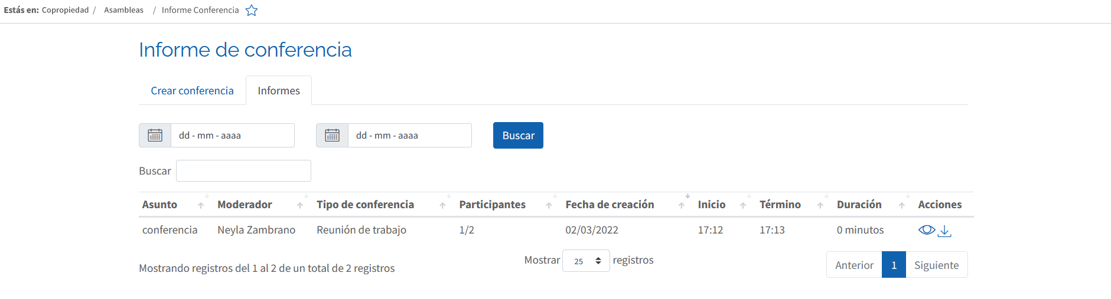Open Asambleas breadcrumb link
This screenshot has height=299, width=1111.
pos(124,10)
